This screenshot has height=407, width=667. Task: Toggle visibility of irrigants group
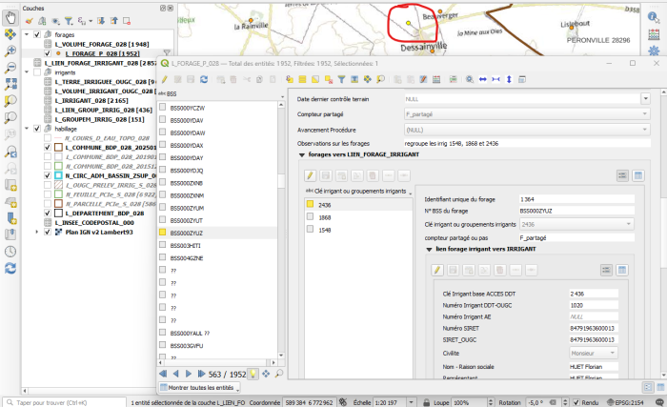[x=37, y=72]
